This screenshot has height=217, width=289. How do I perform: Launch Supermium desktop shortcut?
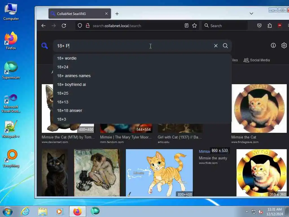[11, 70]
